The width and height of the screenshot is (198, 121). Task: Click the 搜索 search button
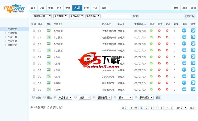(135, 16)
